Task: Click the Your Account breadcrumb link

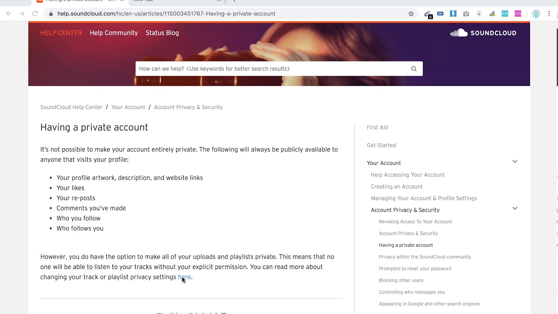Action: [128, 107]
